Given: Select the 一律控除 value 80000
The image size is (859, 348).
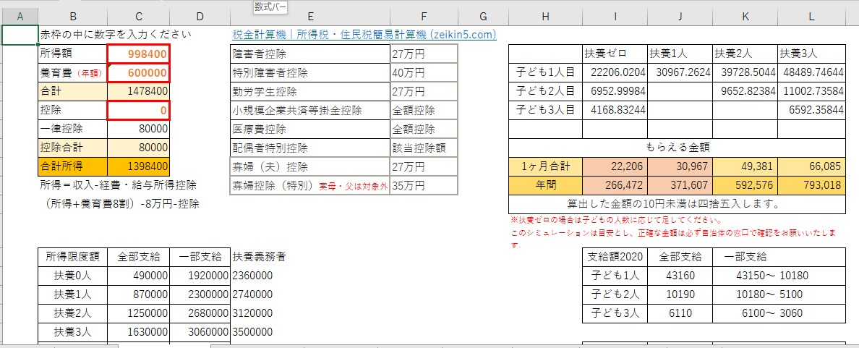Looking at the screenshot, I should point(139,129).
